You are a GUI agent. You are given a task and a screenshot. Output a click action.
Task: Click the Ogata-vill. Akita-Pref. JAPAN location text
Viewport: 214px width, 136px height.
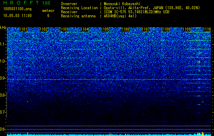[x=152, y=8]
